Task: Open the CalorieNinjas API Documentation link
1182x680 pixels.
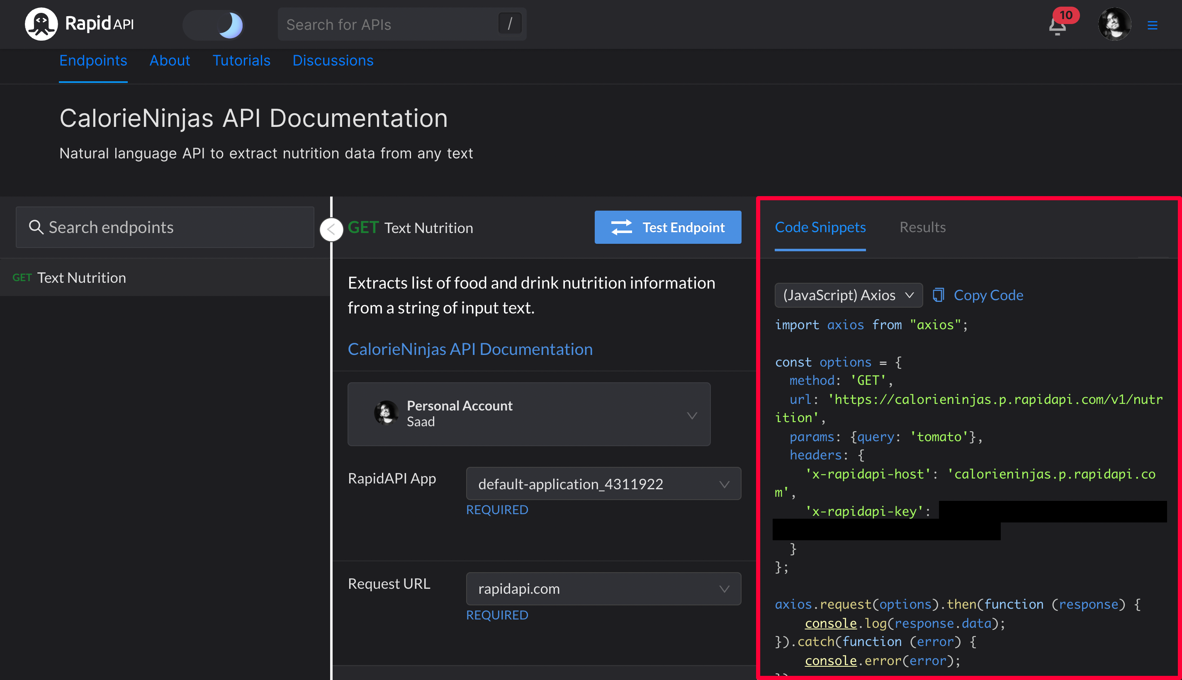Action: click(470, 350)
